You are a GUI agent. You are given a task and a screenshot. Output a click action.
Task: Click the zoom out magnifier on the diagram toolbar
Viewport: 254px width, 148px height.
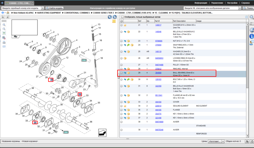click(4, 29)
